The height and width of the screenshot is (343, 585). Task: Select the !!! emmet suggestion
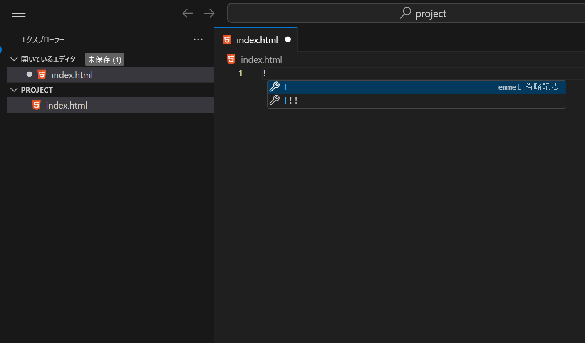pos(416,101)
